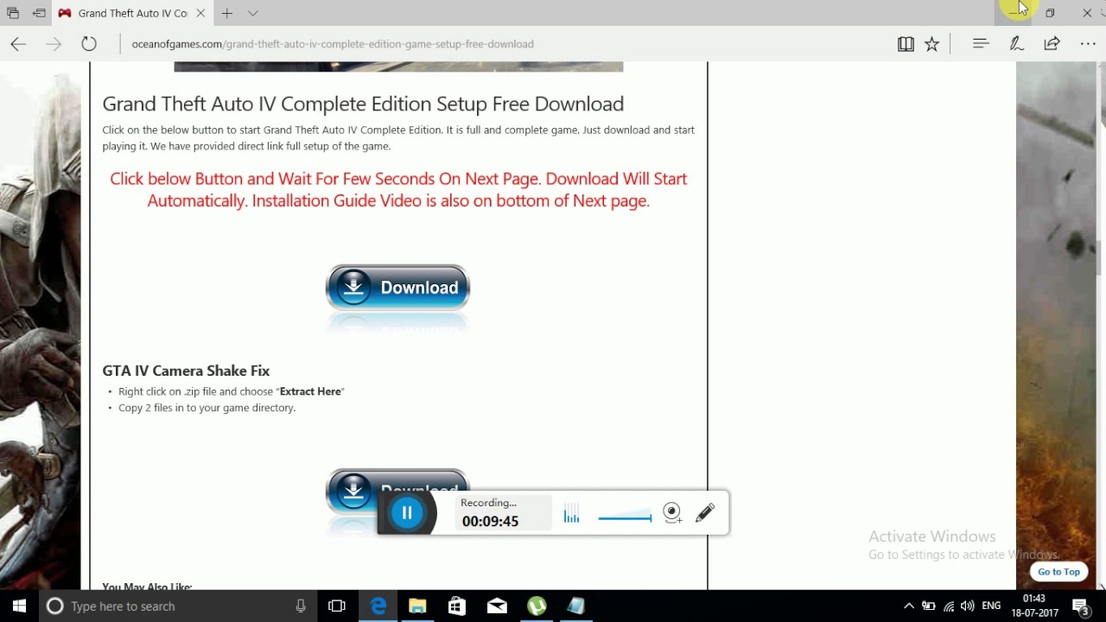Image resolution: width=1106 pixels, height=622 pixels.
Task: Open reading view in Edge
Action: point(906,44)
